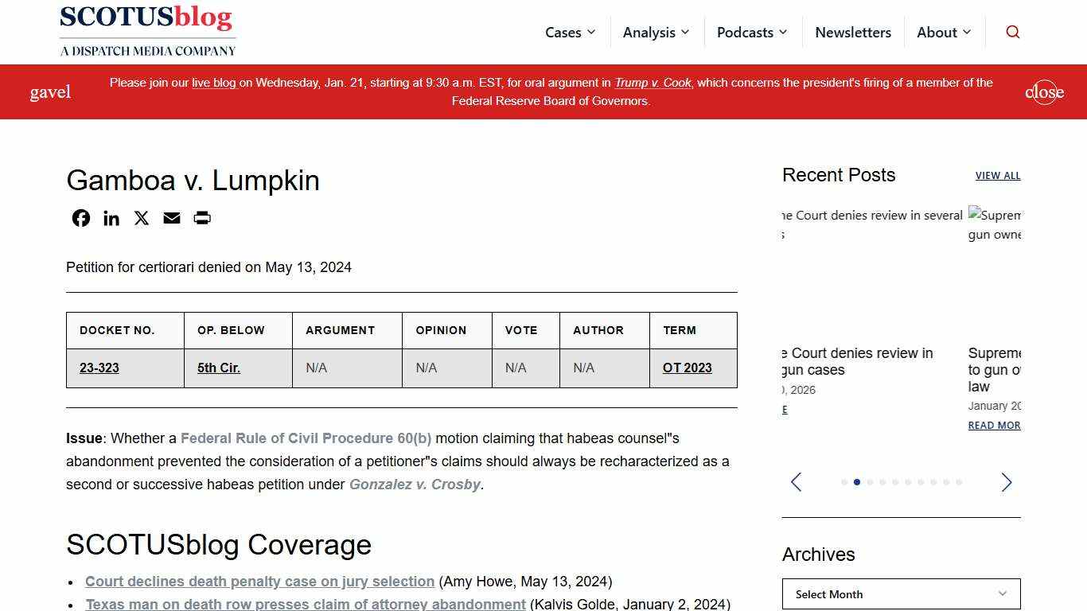Share the article on Facebook

tap(80, 218)
